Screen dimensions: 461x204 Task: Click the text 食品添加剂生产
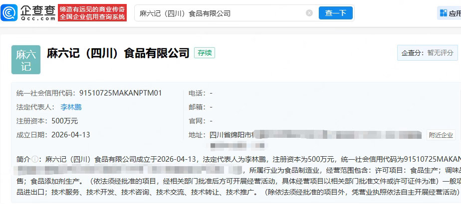(x=54, y=182)
